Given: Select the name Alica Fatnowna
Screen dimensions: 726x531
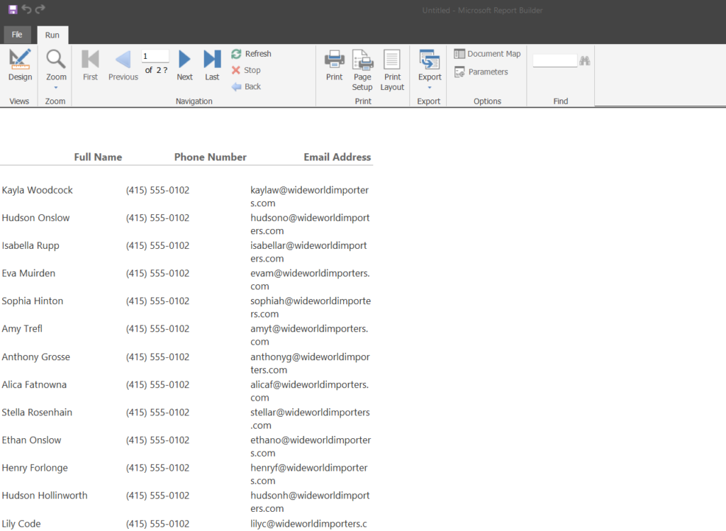Looking at the screenshot, I should [34, 385].
